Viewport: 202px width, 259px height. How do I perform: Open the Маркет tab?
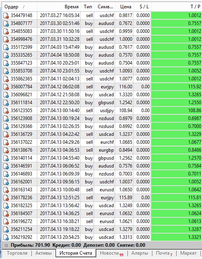click(188, 253)
